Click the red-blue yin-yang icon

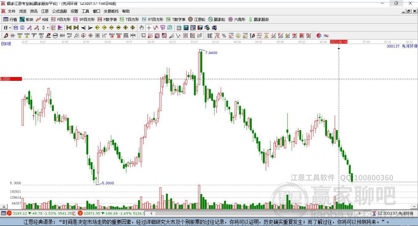319,36
